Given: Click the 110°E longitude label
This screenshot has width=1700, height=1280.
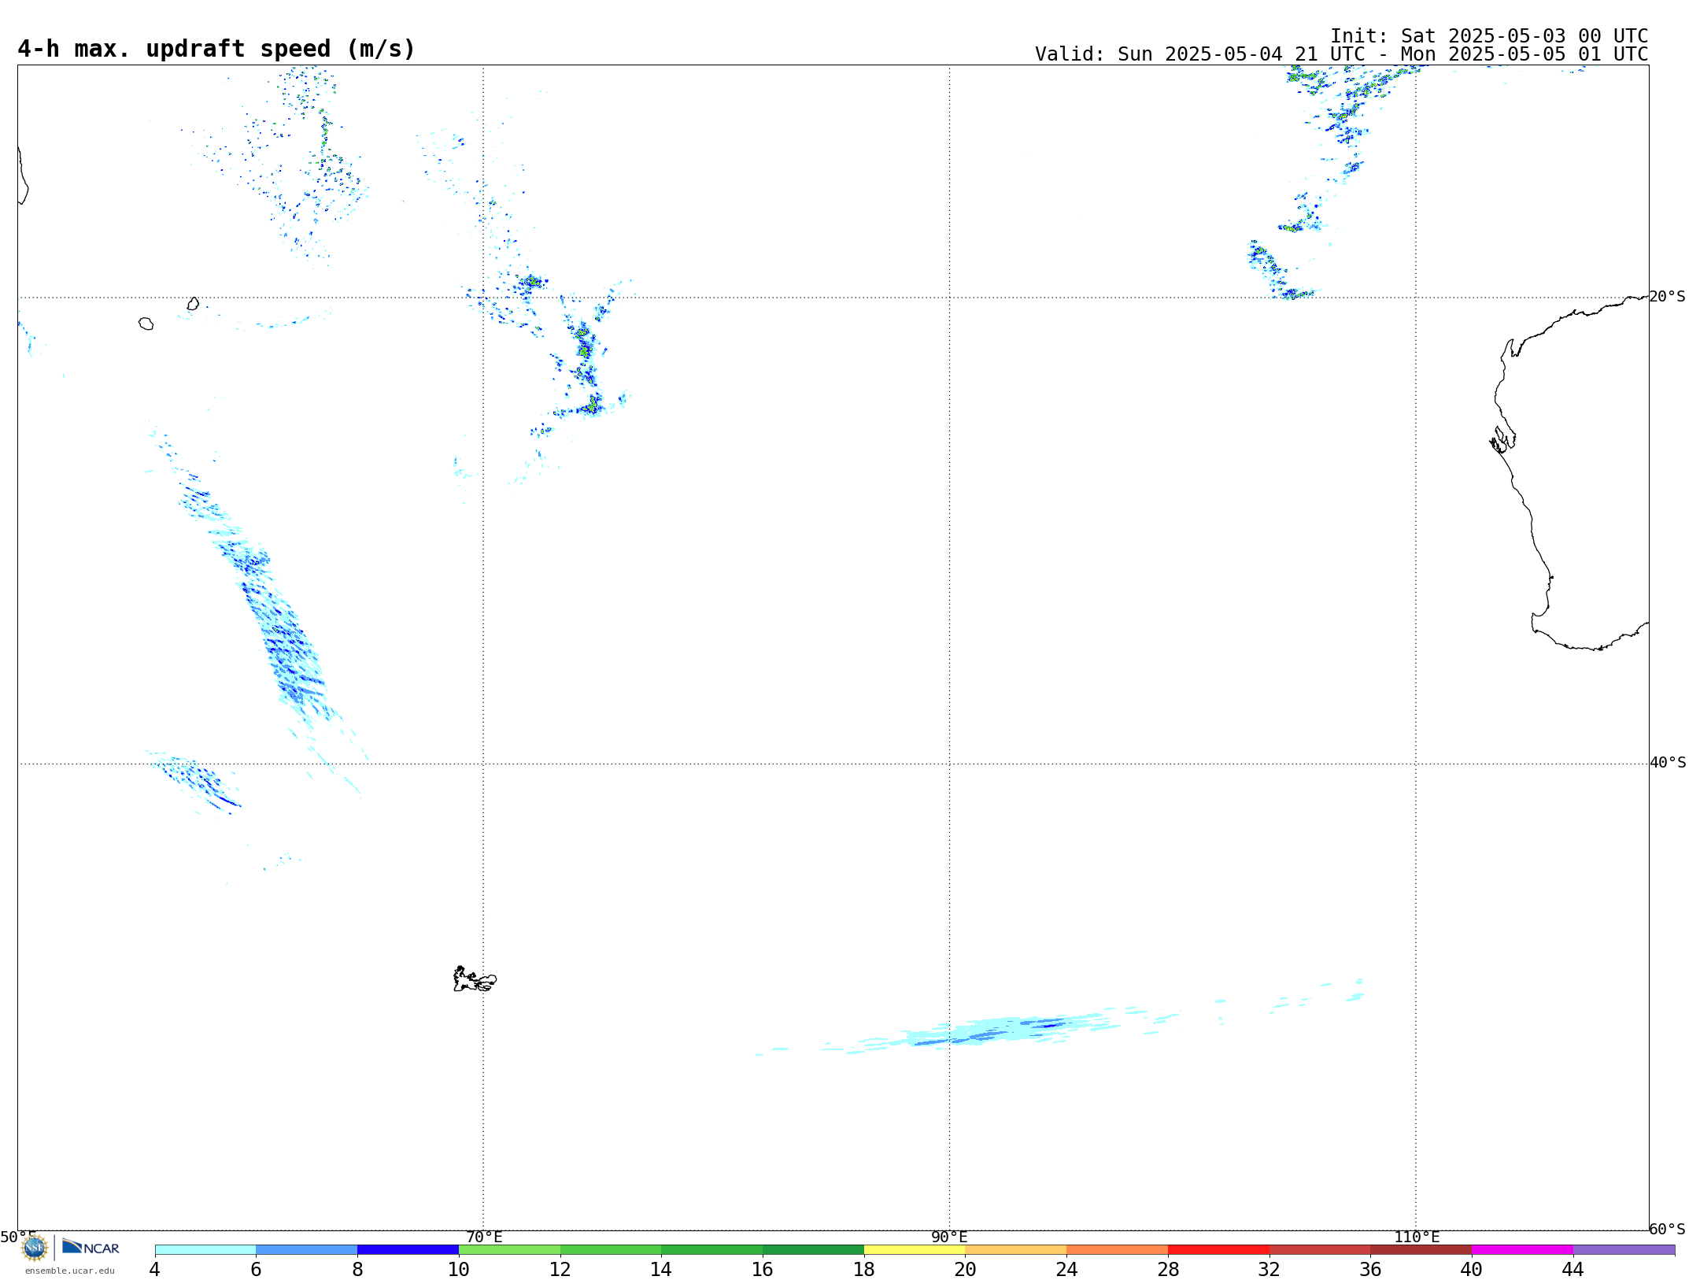Looking at the screenshot, I should pyautogui.click(x=1417, y=1237).
